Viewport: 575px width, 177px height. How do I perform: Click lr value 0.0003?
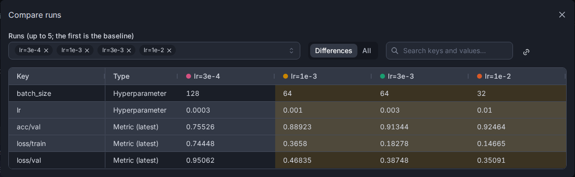[198, 110]
